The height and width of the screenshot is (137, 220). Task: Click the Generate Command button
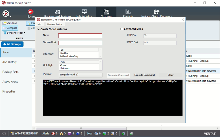pyautogui.click(x=118, y=75)
